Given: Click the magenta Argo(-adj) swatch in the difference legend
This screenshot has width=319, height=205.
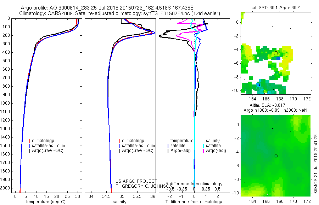Looking at the screenshot, I should [x=203, y=151].
